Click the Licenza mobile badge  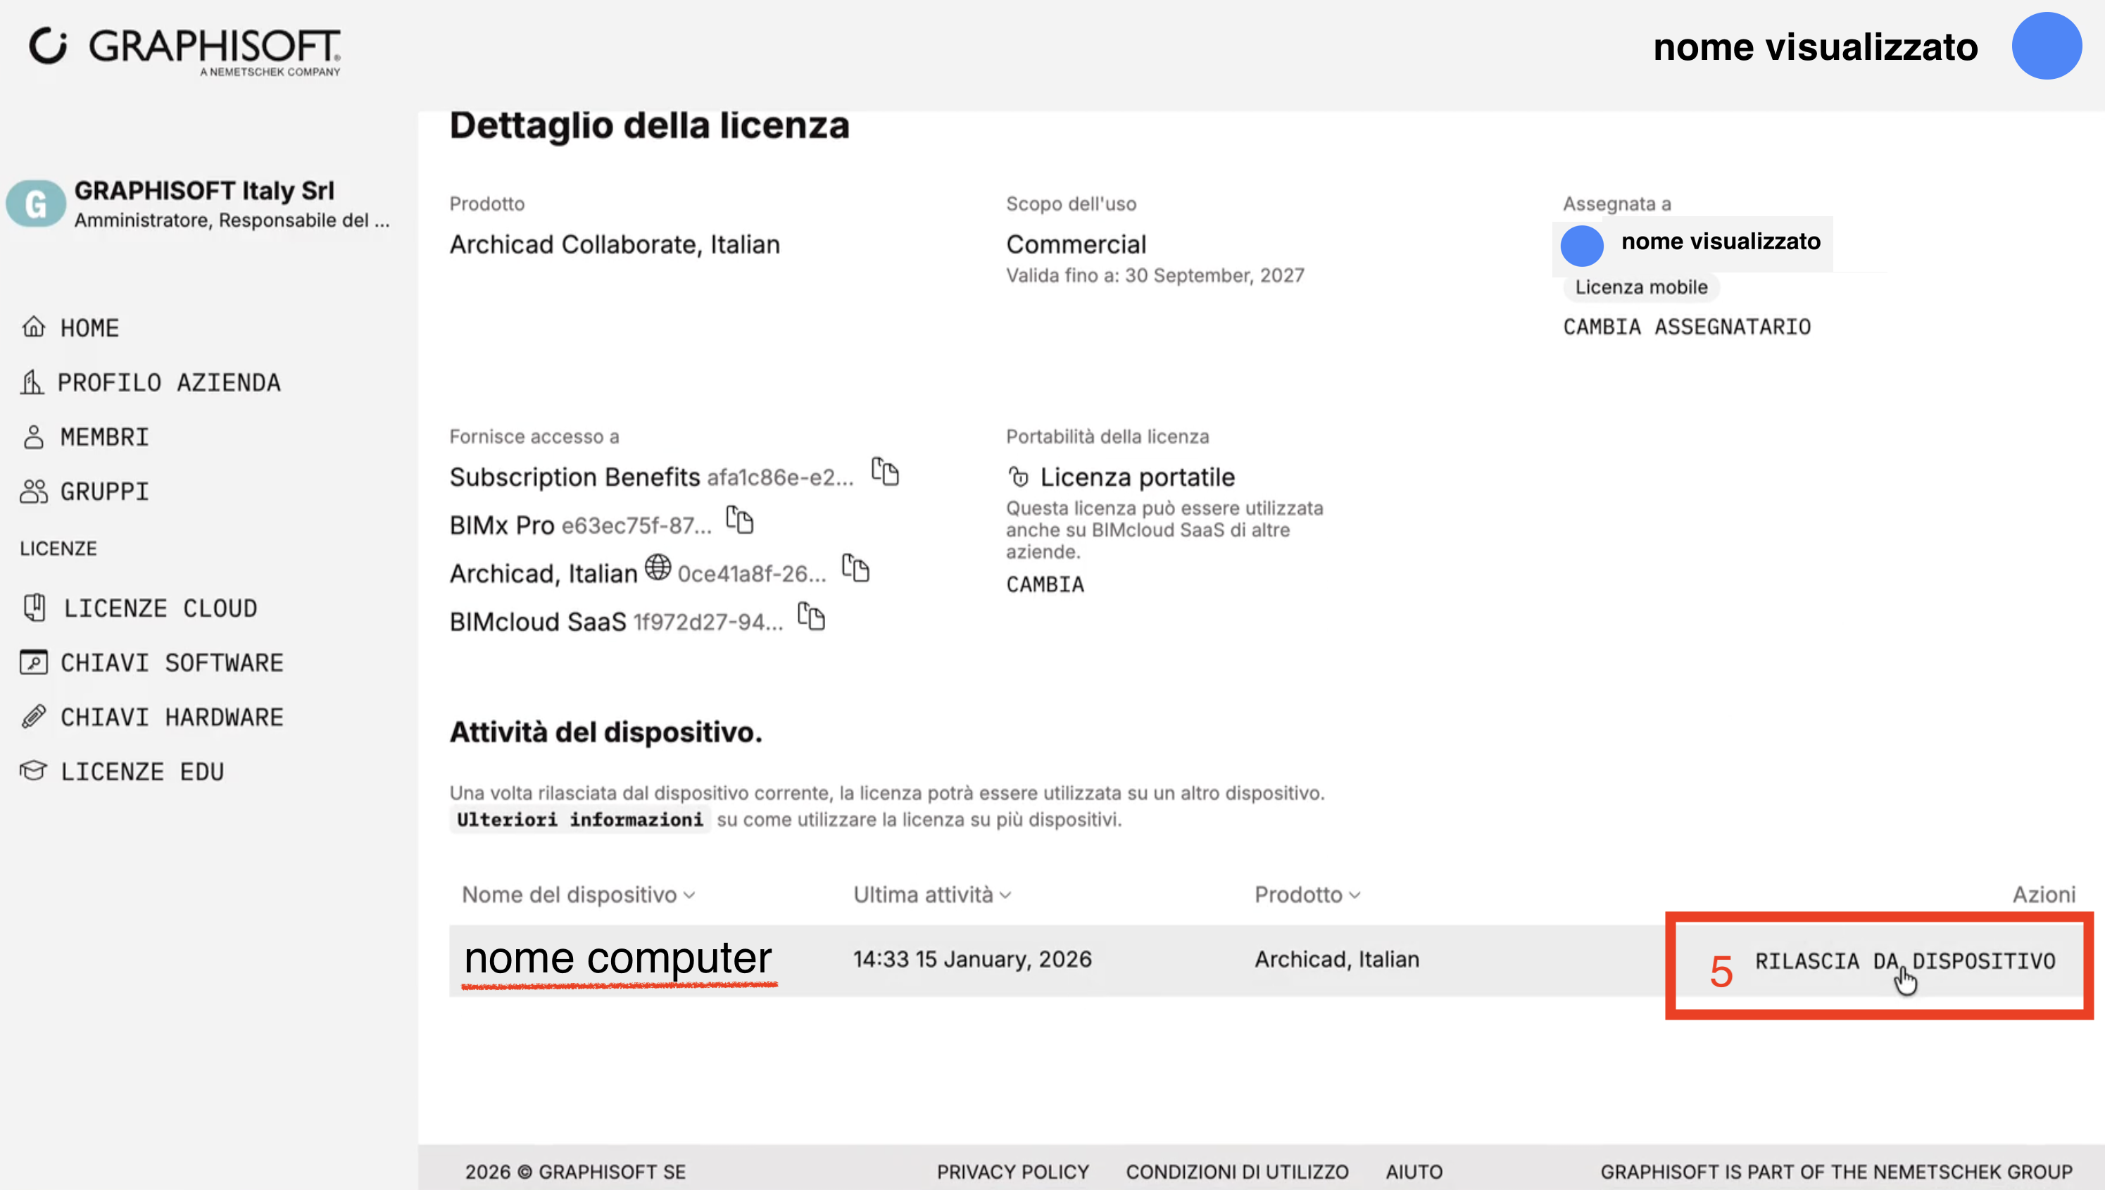click(x=1641, y=287)
